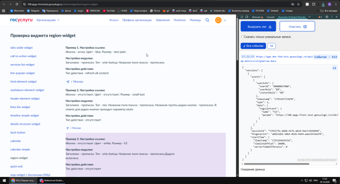Check 'Скачать только уникальные записи' checkbox
The image size is (340, 184).
pyautogui.click(x=243, y=37)
